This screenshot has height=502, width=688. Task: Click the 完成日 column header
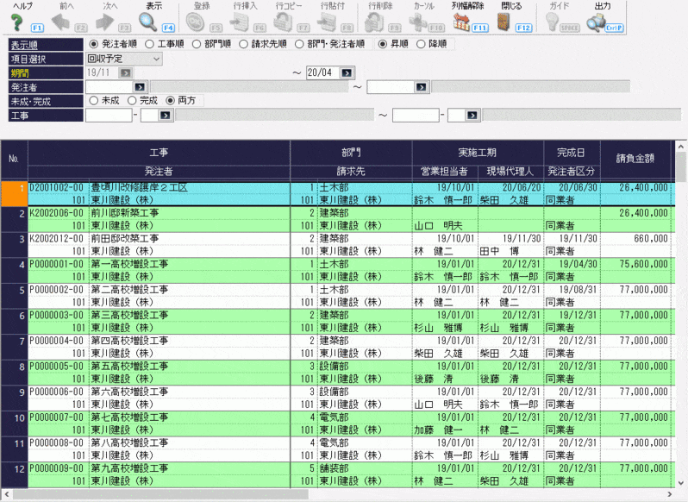pyautogui.click(x=572, y=153)
